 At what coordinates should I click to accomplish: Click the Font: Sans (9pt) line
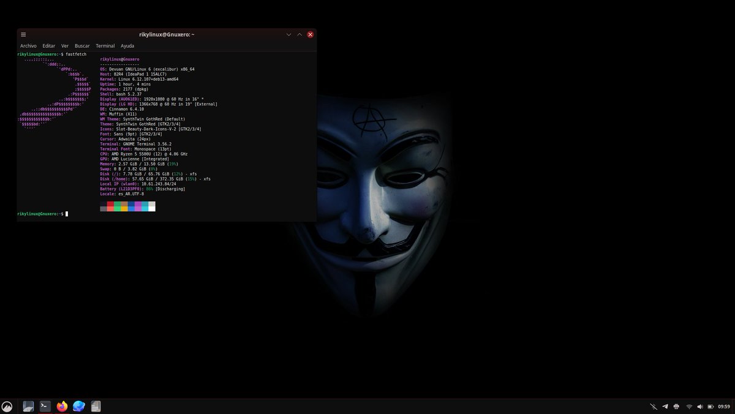coord(131,134)
